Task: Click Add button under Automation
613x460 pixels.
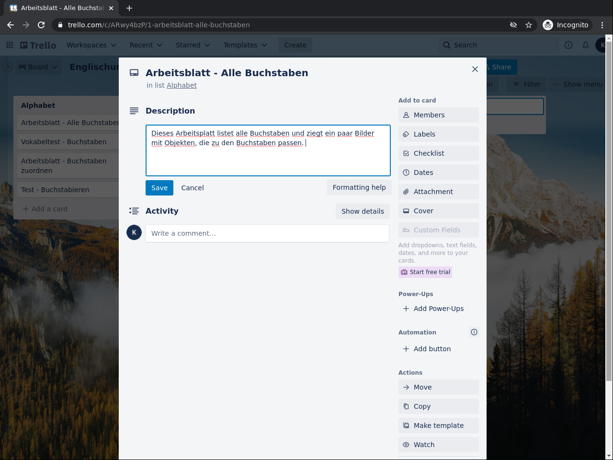Action: tap(439, 349)
